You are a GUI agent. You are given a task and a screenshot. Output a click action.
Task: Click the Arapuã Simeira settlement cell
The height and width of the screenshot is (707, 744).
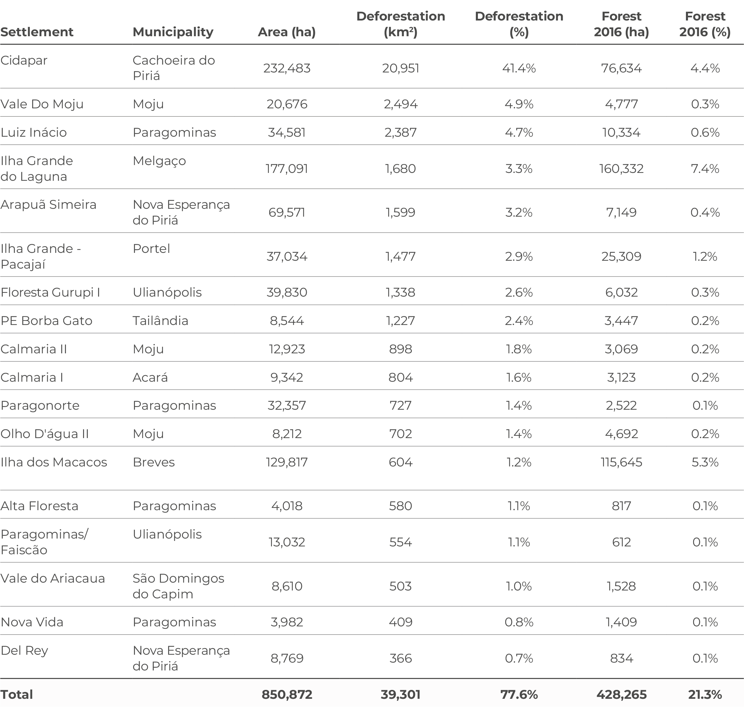tap(48, 205)
